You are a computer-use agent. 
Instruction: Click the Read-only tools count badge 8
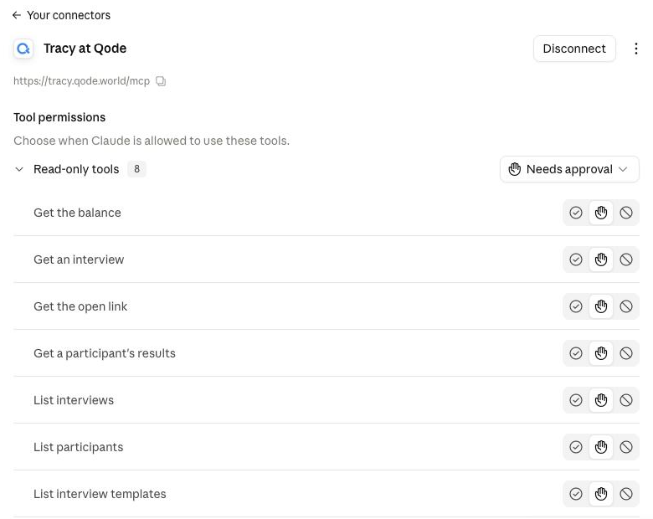pyautogui.click(x=136, y=169)
